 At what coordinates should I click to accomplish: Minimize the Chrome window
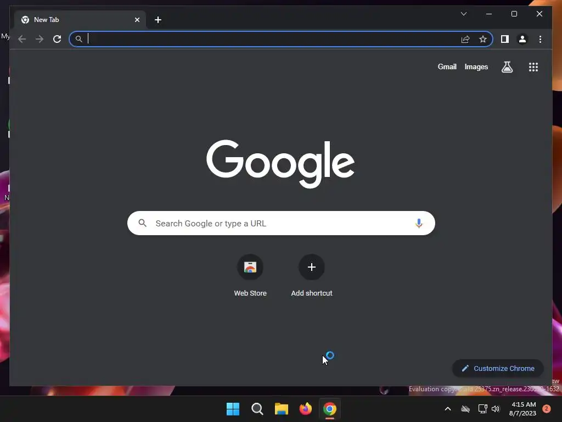pyautogui.click(x=489, y=14)
